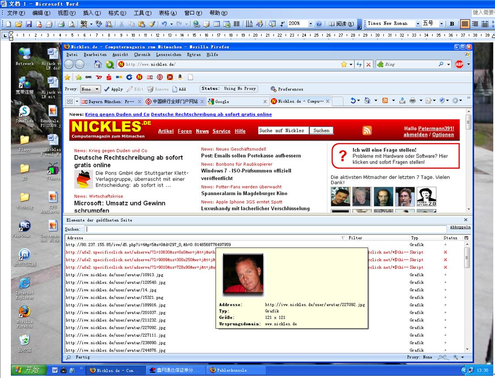Toggle the ABP Adblock icon in Firefox
This screenshot has height=378, width=495.
[x=459, y=65]
